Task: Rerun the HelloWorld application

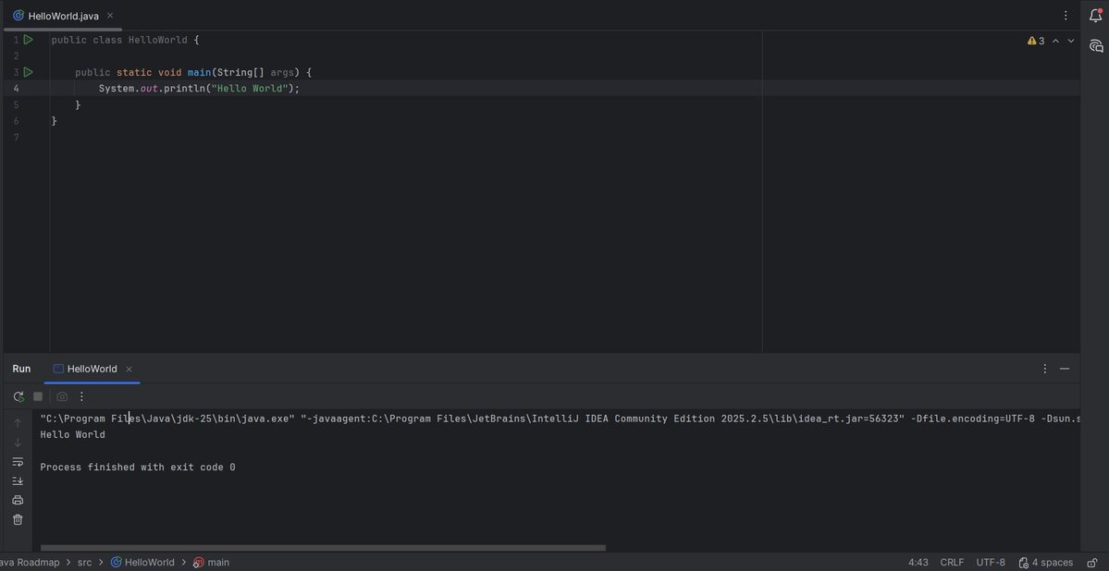Action: coord(18,395)
